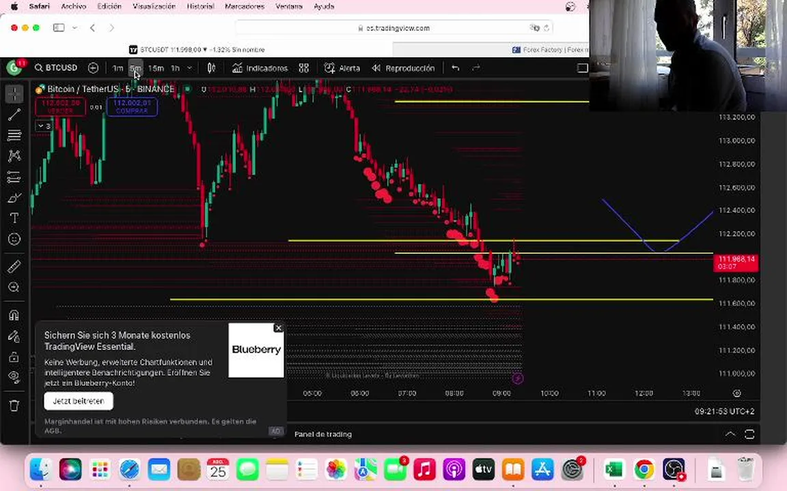Screen dimensions: 787x491
Task: Select the text annotation tool
Action: 14,218
